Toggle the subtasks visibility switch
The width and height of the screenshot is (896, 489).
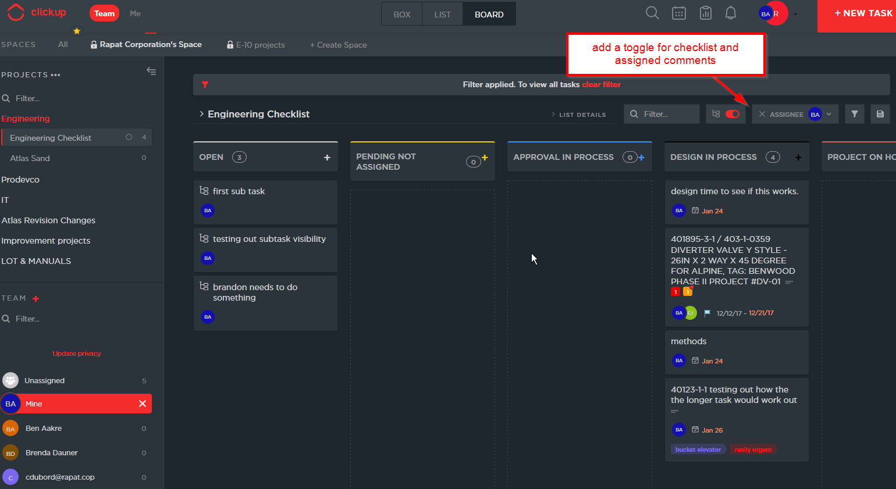[x=733, y=114]
